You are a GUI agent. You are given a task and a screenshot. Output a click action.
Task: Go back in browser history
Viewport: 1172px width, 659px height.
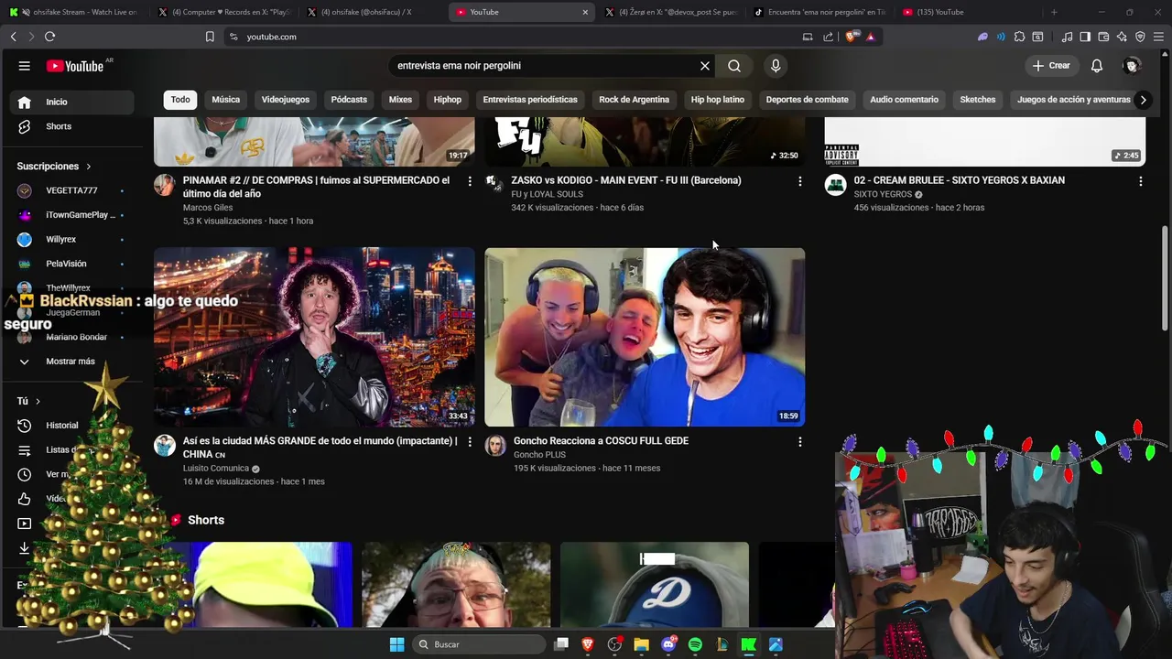(13, 37)
